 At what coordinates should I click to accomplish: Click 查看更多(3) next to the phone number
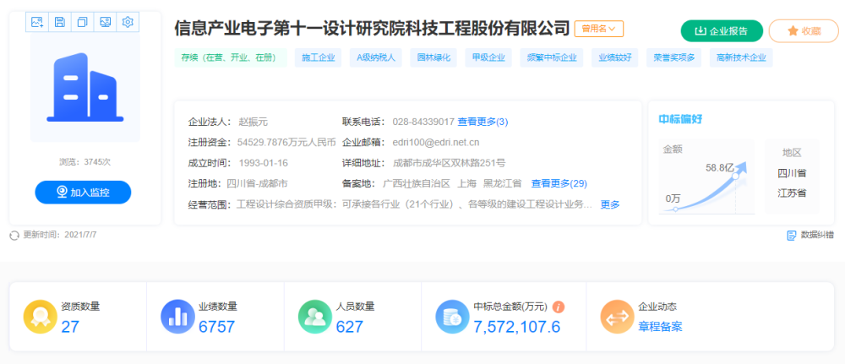[x=482, y=122]
